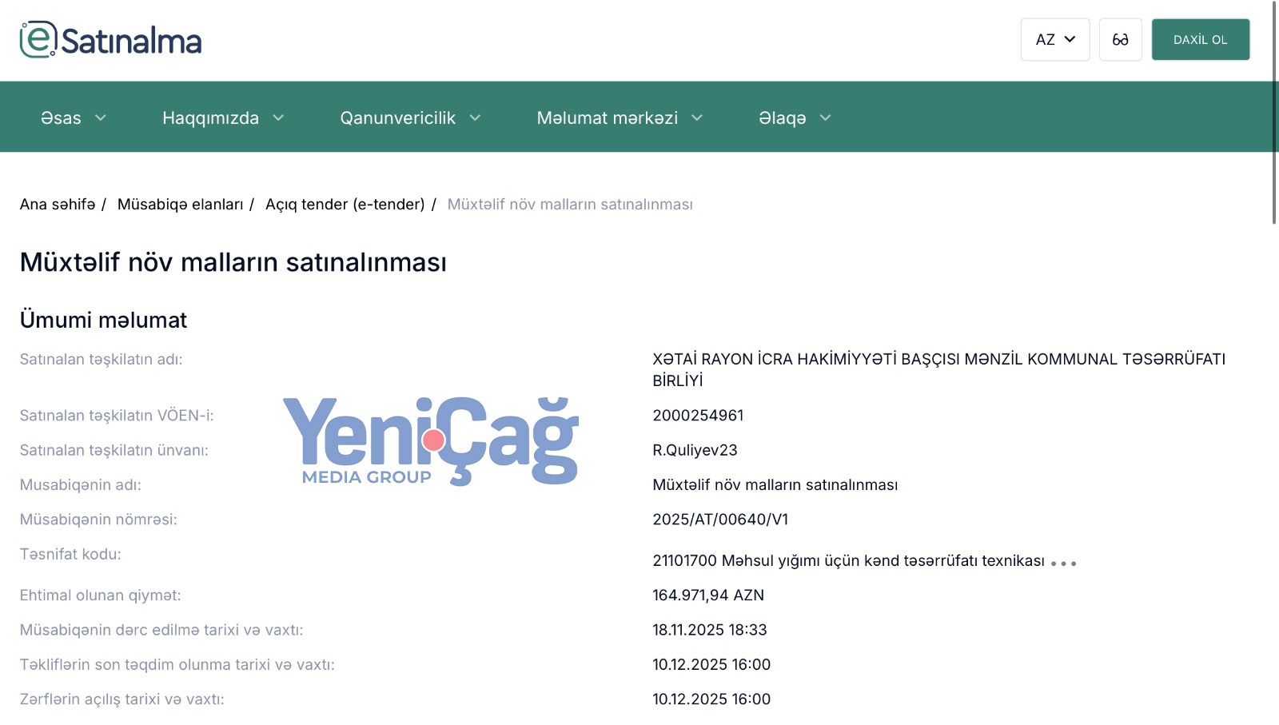Click the YeniÇağ Media Group watermark
Image resolution: width=1279 pixels, height=725 pixels.
pos(430,441)
